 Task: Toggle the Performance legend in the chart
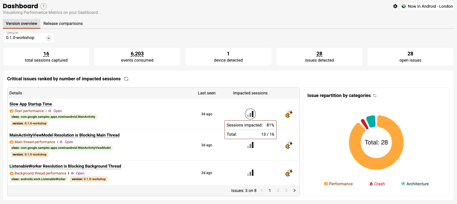coord(338,184)
